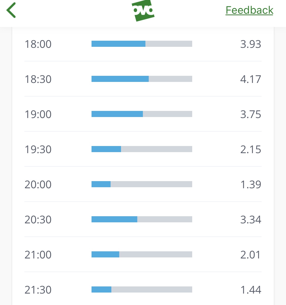Viewport: 286px width, 305px height.
Task: Select the 3.75 reading
Action: [251, 114]
